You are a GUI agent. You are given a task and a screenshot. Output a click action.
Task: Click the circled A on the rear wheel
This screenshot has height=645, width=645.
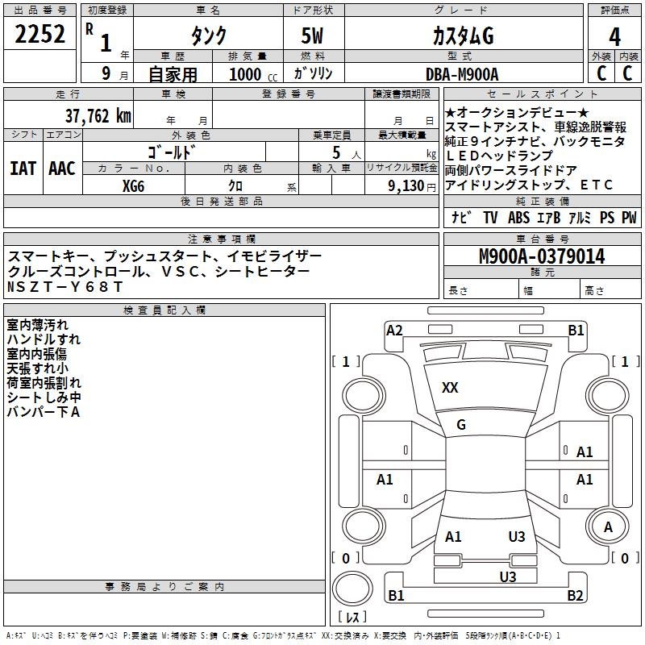(x=608, y=527)
